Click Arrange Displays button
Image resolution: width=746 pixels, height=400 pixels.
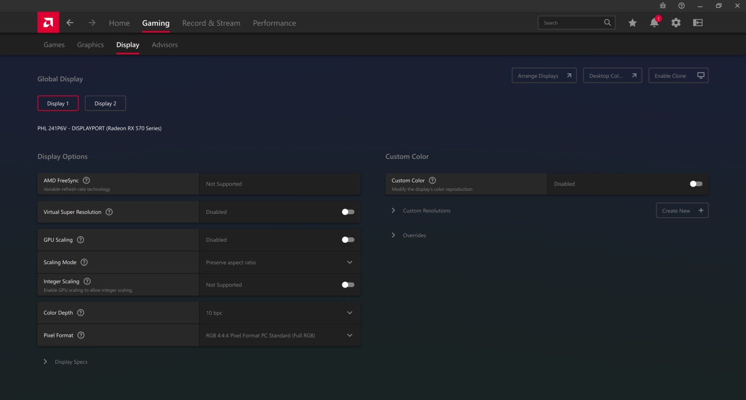[544, 76]
